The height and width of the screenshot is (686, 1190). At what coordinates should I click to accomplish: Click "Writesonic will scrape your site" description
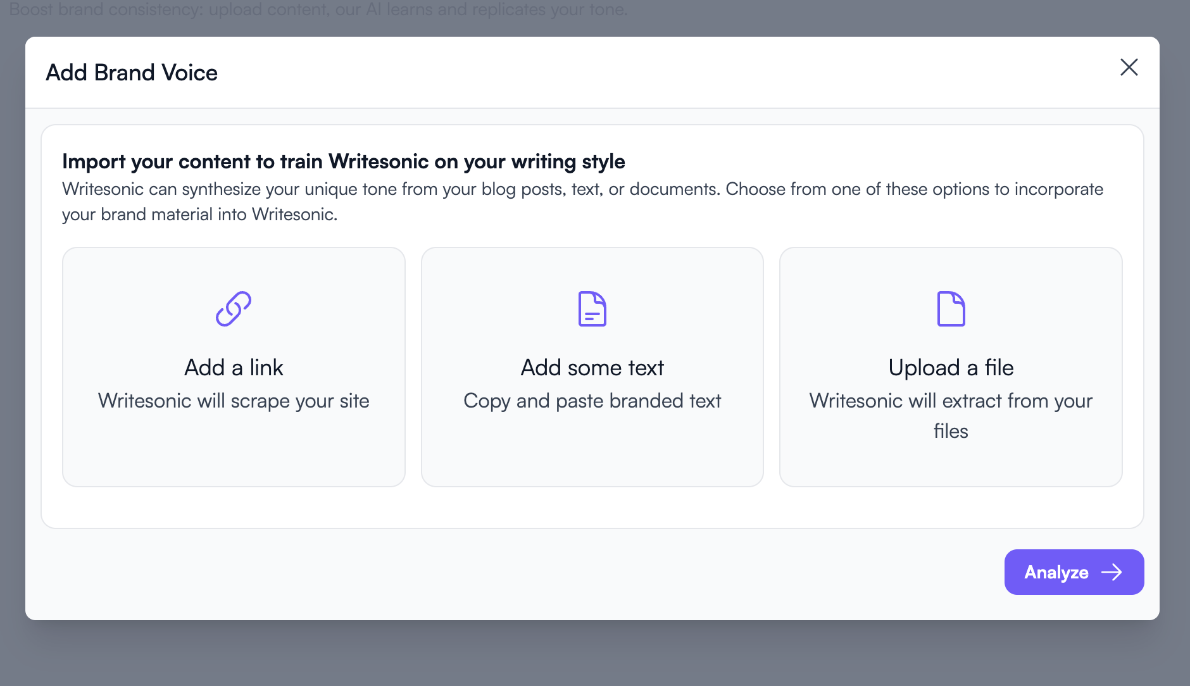click(x=234, y=401)
